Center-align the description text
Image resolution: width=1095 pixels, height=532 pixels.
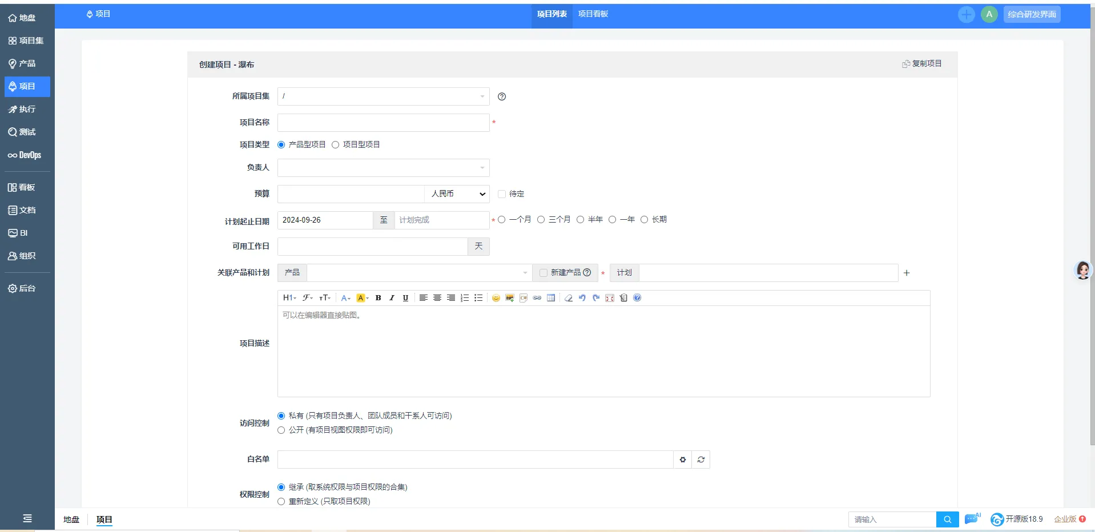(x=437, y=298)
